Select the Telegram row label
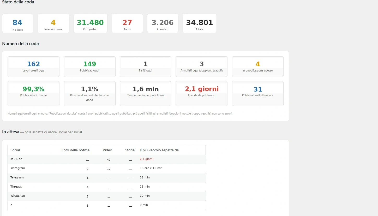 17,177
